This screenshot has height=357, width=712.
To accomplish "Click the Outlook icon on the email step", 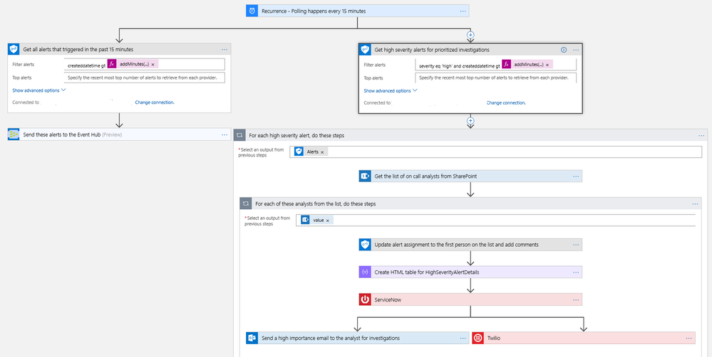I will (252, 338).
